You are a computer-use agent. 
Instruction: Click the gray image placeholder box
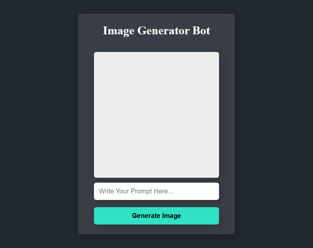156,115
